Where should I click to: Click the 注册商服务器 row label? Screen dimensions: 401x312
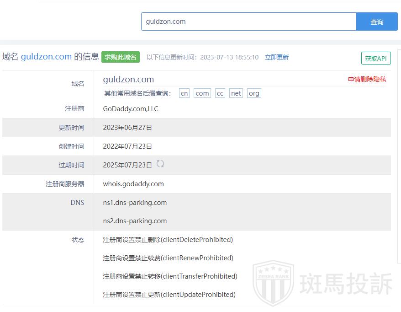[65, 184]
